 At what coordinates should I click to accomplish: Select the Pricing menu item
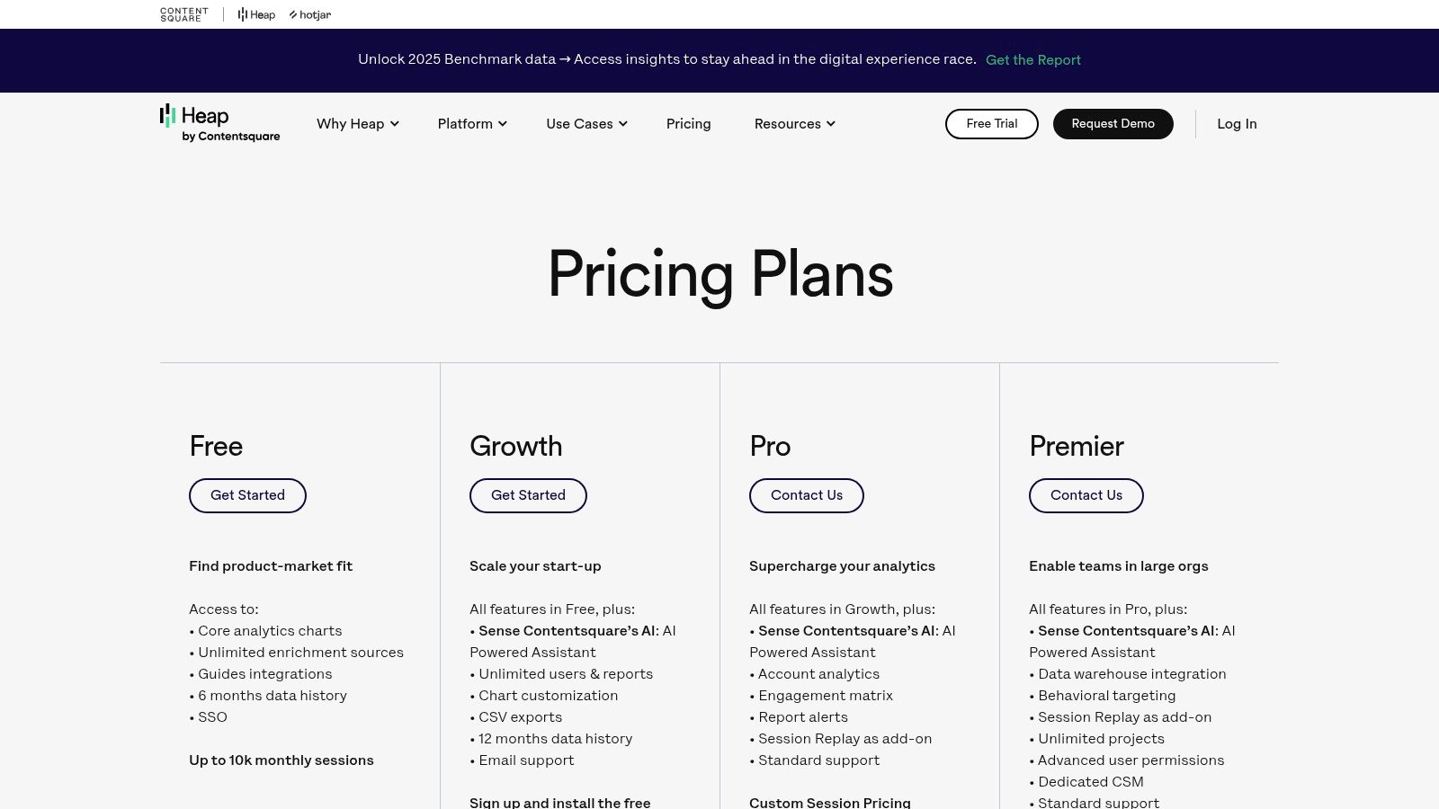coord(688,124)
